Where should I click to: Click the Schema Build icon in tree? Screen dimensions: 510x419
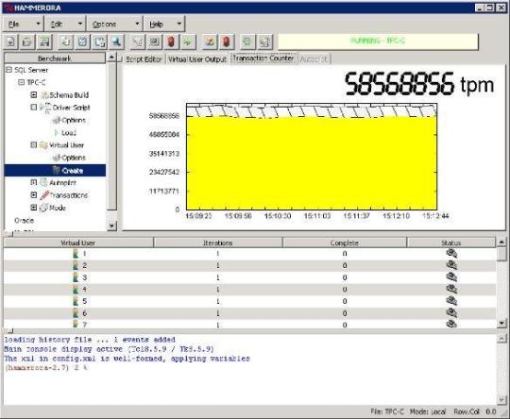[45, 95]
